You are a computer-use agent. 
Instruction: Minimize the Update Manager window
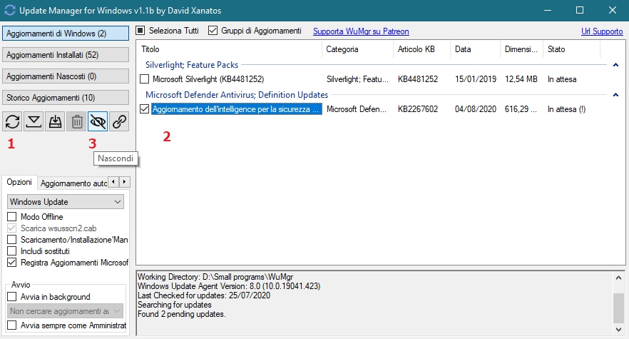click(x=548, y=11)
